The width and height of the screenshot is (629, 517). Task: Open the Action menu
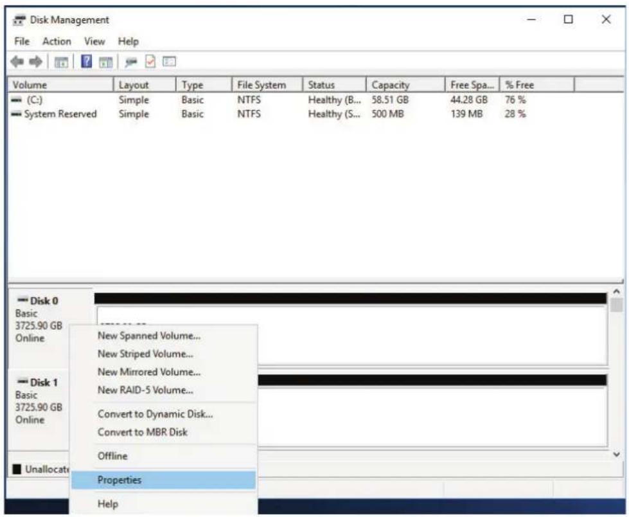(x=57, y=41)
